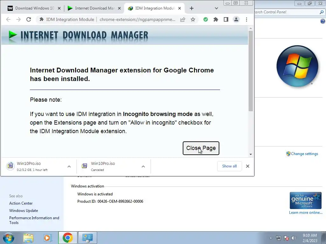Open the Windows Start menu

coord(8,238)
